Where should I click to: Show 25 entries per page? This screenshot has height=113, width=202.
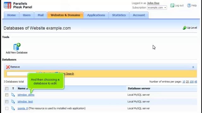pyautogui.click(x=187, y=82)
